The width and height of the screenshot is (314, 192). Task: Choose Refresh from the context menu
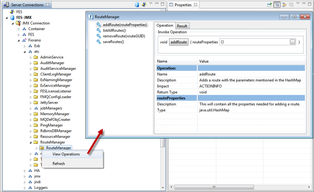click(x=59, y=163)
